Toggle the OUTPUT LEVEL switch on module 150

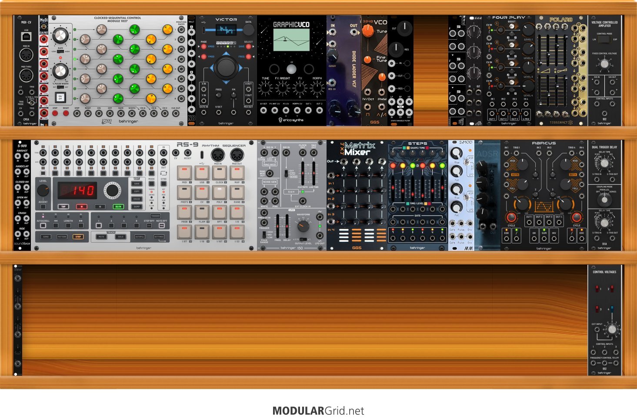[x=303, y=239]
